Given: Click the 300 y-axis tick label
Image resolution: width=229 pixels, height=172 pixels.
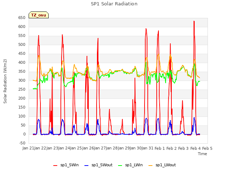Looking at the screenshot, I should point(22,80).
